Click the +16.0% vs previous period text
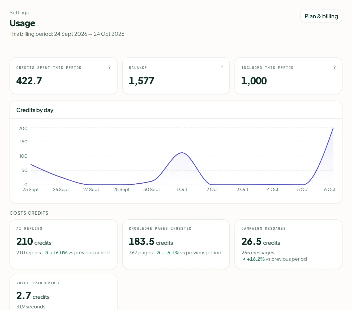The image size is (352, 310). 80,253
